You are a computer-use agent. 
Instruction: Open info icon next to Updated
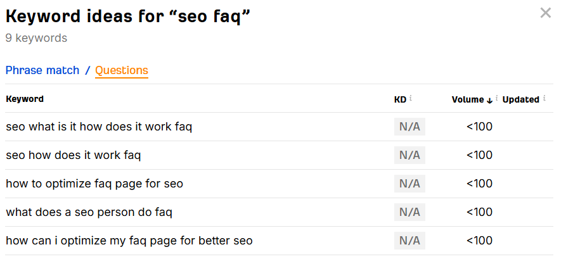pos(544,98)
